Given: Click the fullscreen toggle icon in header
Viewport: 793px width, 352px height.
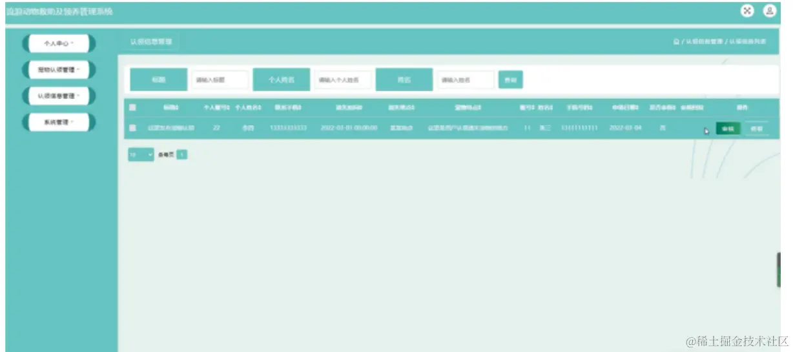Looking at the screenshot, I should point(747,10).
